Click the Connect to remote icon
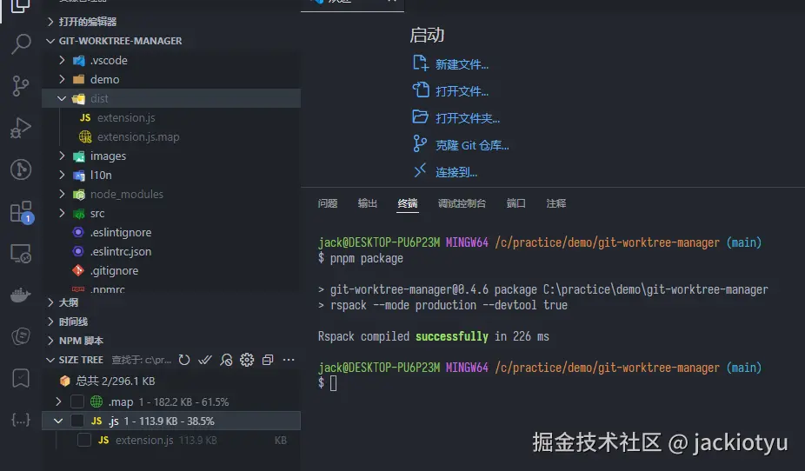 coord(420,169)
